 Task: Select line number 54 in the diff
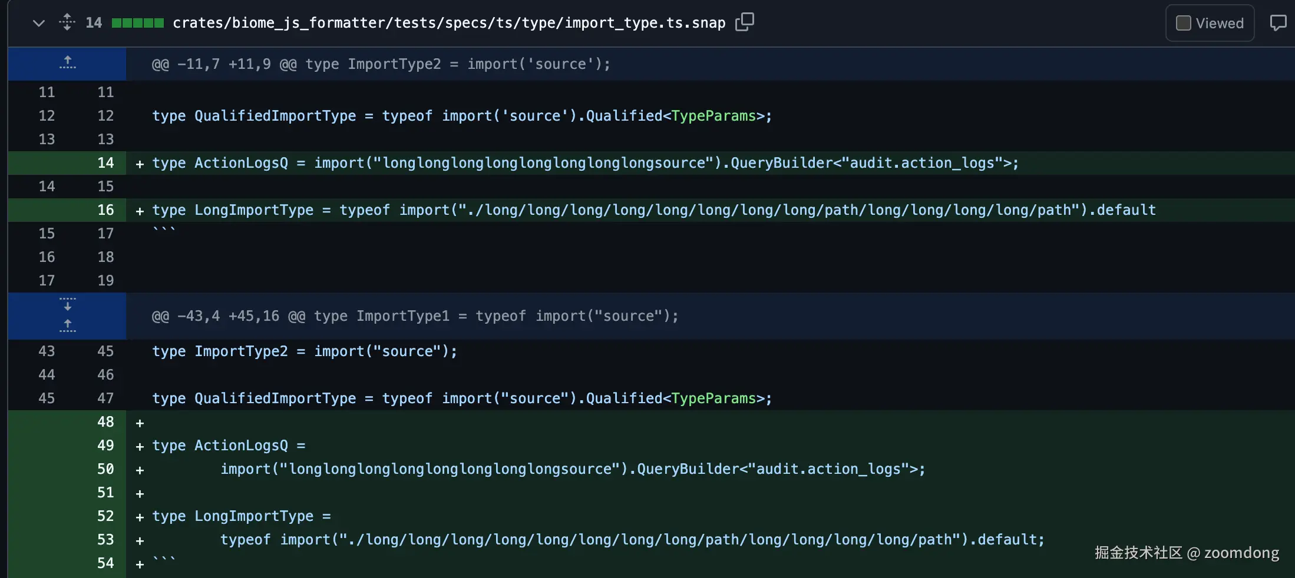point(105,563)
